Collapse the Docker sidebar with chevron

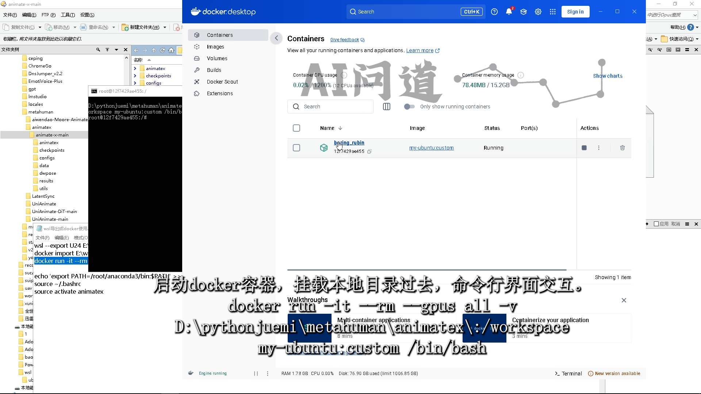tap(276, 38)
